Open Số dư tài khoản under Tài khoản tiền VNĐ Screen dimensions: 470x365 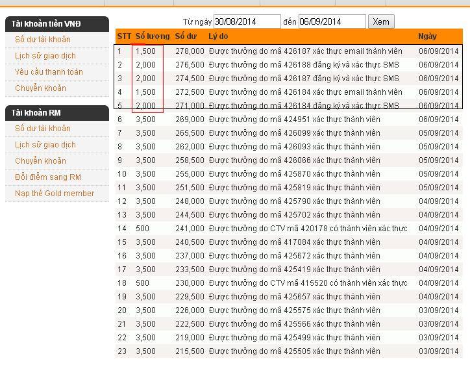(x=42, y=40)
